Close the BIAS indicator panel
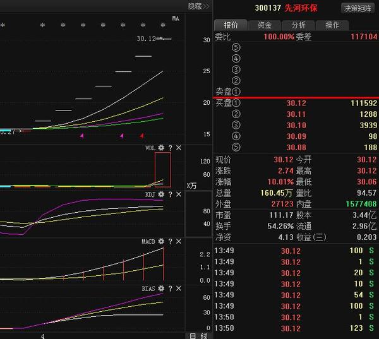Viewport: 379px width, 339px height. [179, 288]
